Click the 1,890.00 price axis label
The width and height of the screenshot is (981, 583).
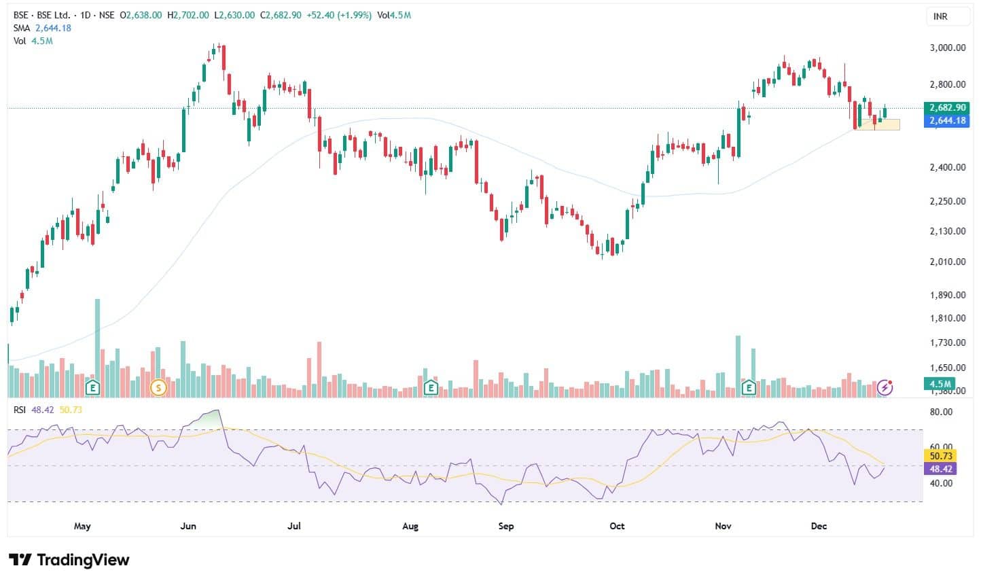[x=948, y=295]
